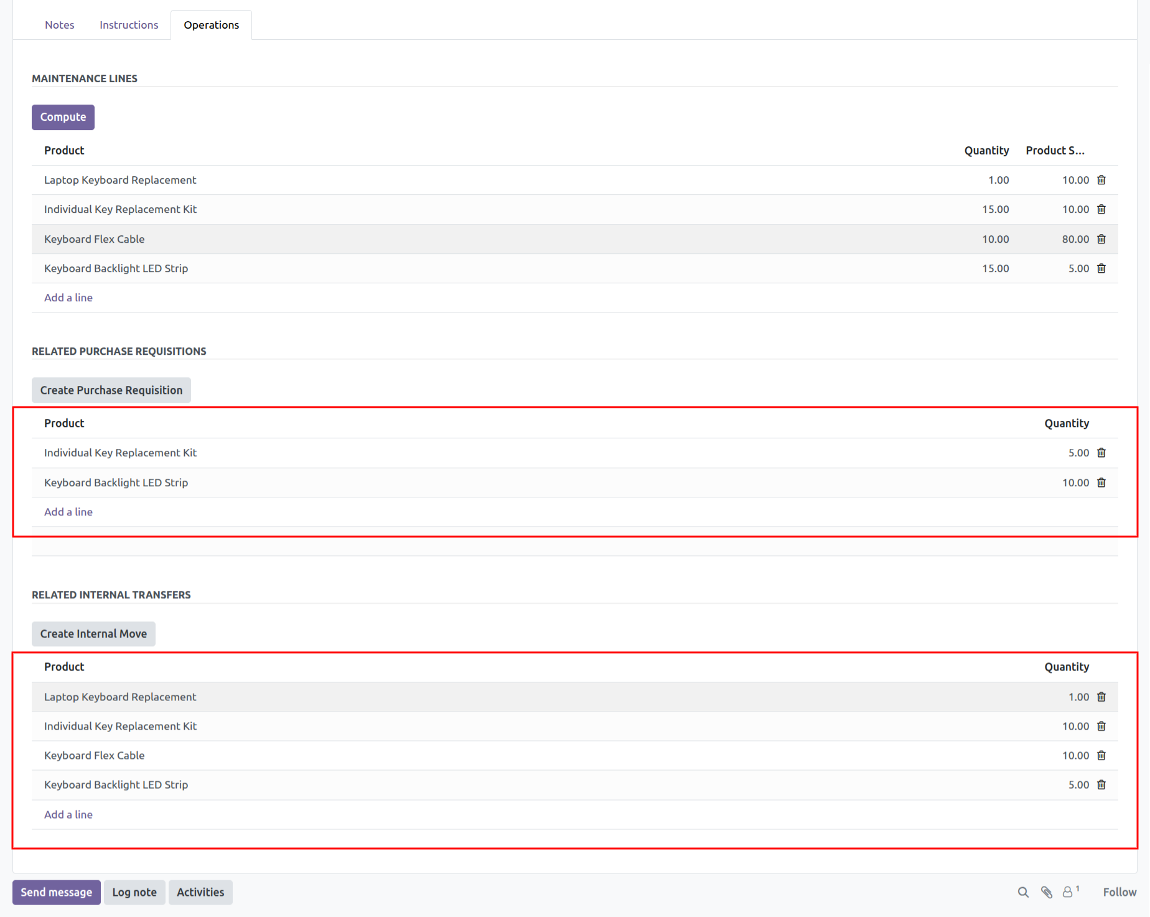Edit stock value 80.00 for Keyboard Flex Cable

point(1075,239)
